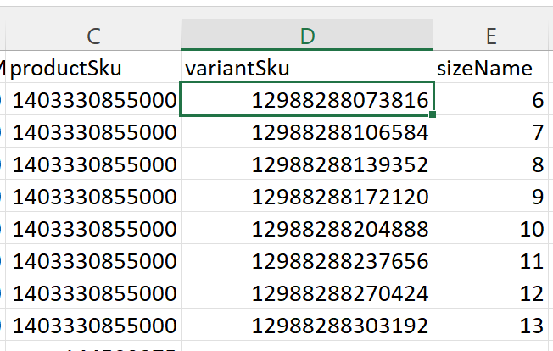The width and height of the screenshot is (553, 351).
Task: Select sizeName cell with value 6
Action: tap(491, 99)
